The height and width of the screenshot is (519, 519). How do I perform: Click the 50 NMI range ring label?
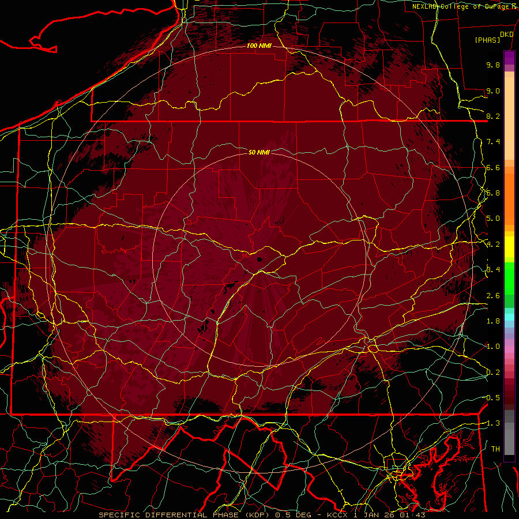(x=259, y=152)
